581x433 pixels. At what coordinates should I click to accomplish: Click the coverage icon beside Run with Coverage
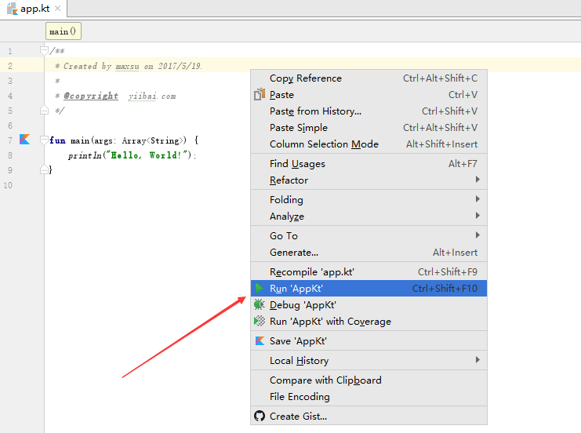click(260, 322)
